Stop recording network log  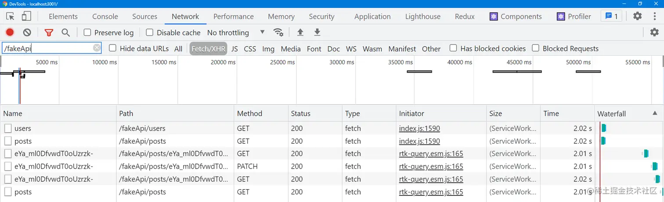[x=10, y=32]
